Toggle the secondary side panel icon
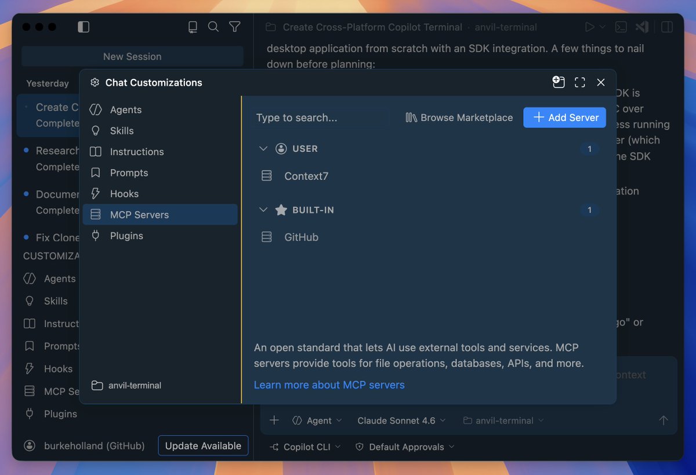Screen dimensions: 696x475 [667, 27]
